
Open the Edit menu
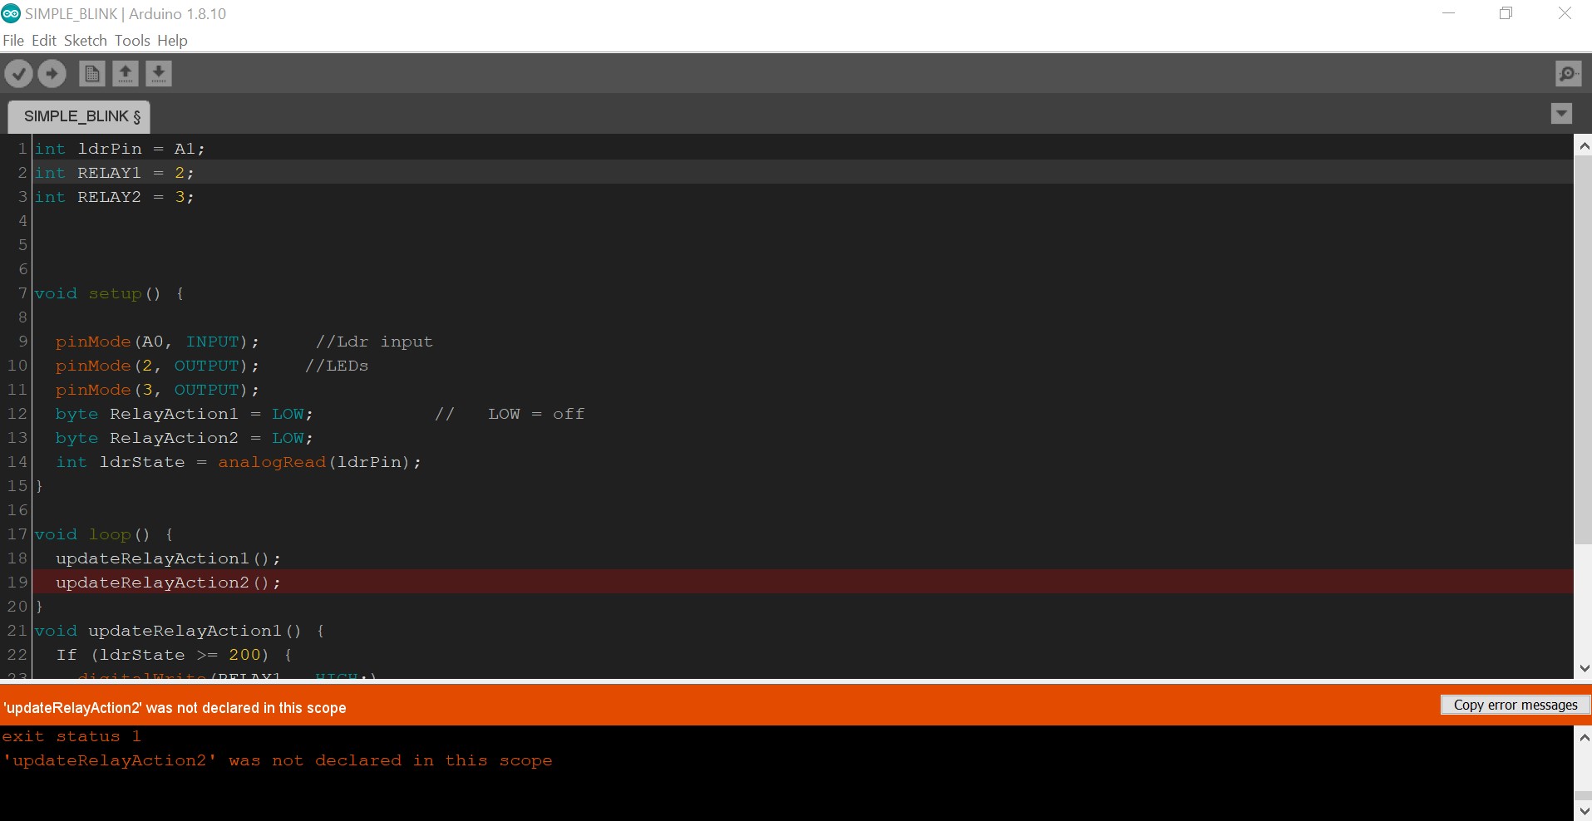click(x=44, y=41)
